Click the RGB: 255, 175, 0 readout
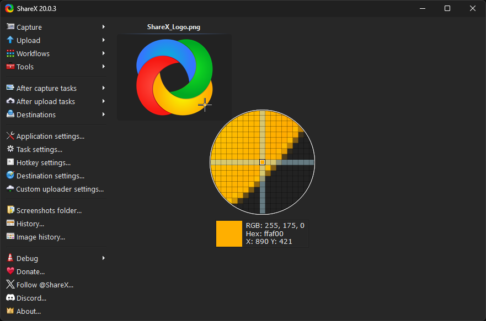The width and height of the screenshot is (486, 321). (x=275, y=225)
